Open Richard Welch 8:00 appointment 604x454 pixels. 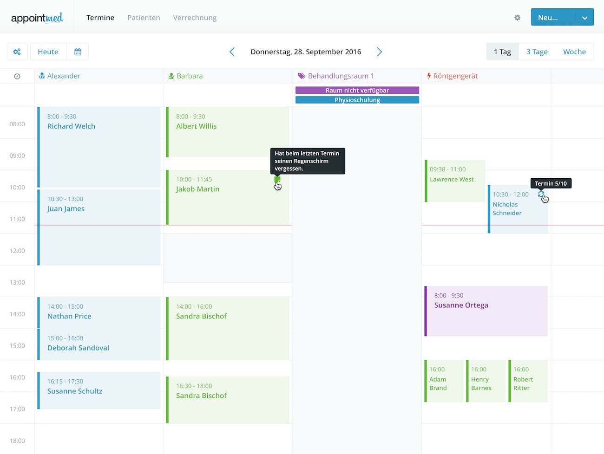(99, 147)
